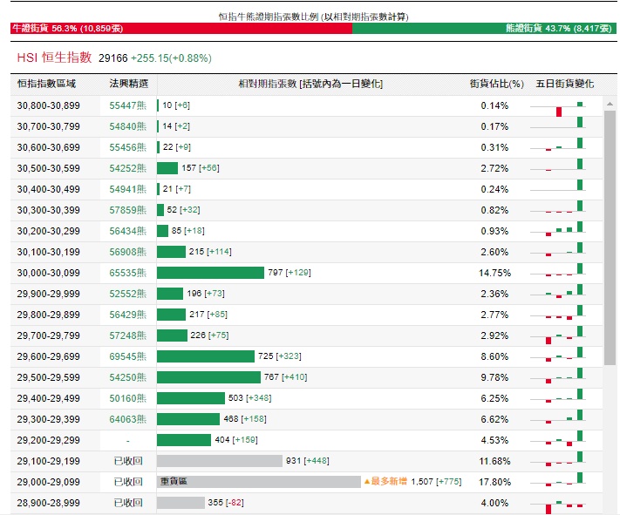
Task: Open warrant link 50160熊
Action: (127, 398)
